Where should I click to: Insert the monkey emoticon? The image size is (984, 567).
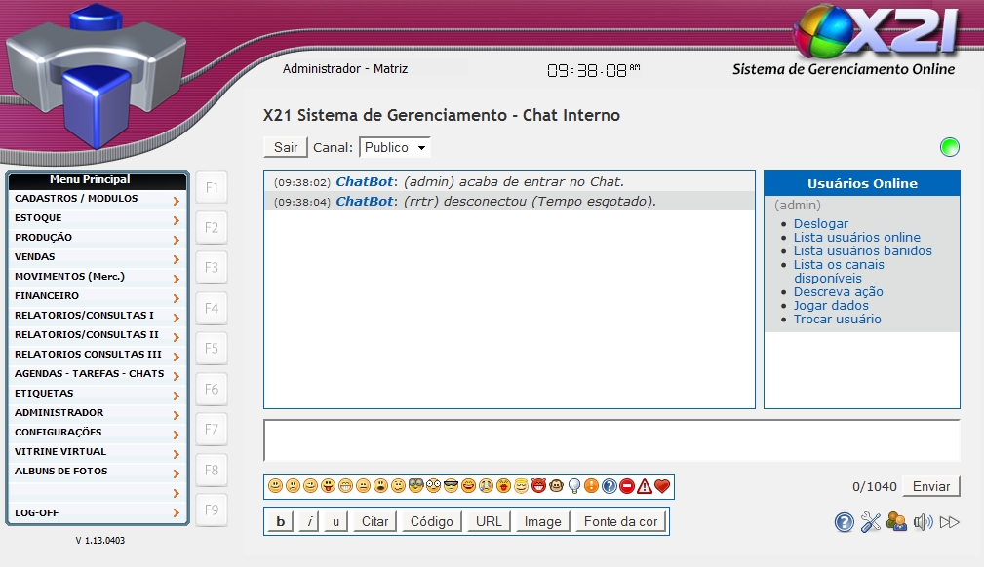click(556, 486)
